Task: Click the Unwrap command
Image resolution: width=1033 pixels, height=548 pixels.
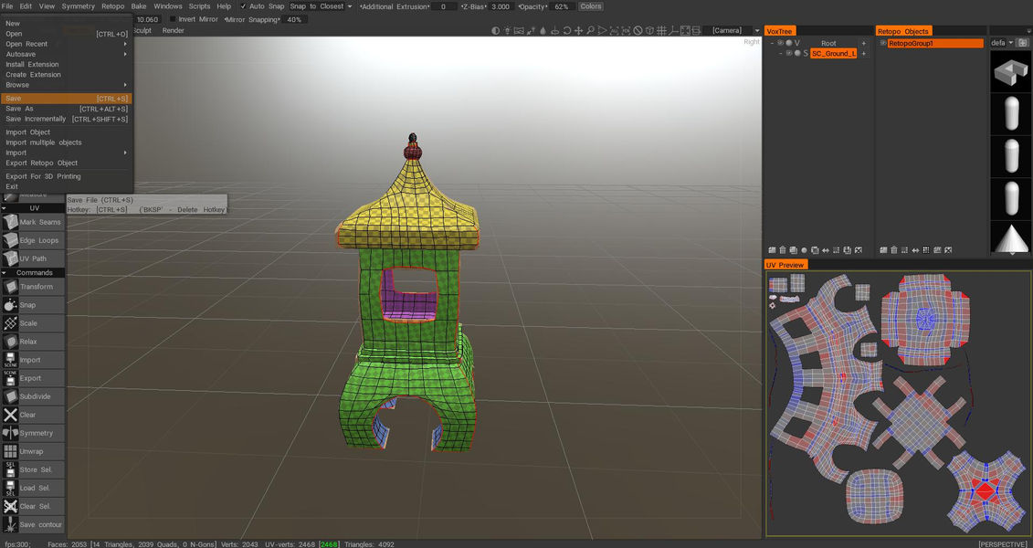Action: click(33, 451)
